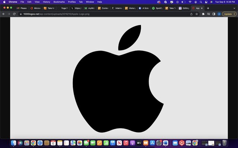Switch to the myMU tab
This screenshot has width=238, height=148.
[x=90, y=8]
